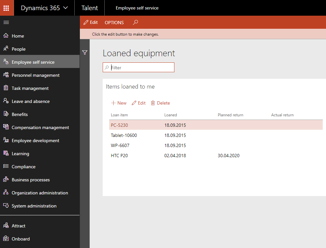Viewport: 326px width, 248px height.
Task: Collapse the hamburger navigation menu
Action: (x=6, y=22)
